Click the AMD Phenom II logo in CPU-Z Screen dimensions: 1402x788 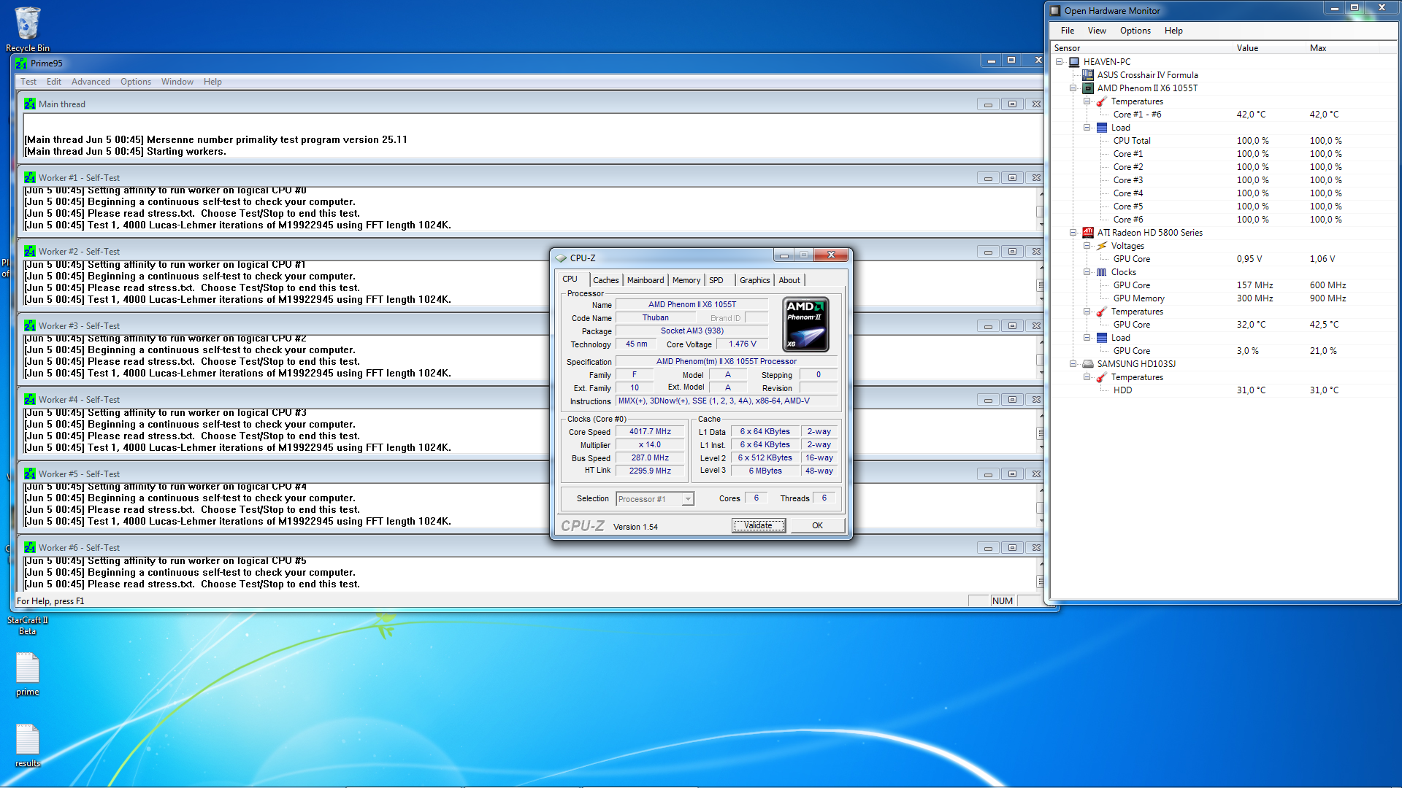805,325
